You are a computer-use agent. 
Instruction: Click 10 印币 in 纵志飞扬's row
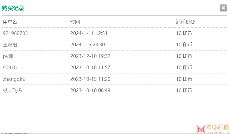pyautogui.click(x=184, y=91)
